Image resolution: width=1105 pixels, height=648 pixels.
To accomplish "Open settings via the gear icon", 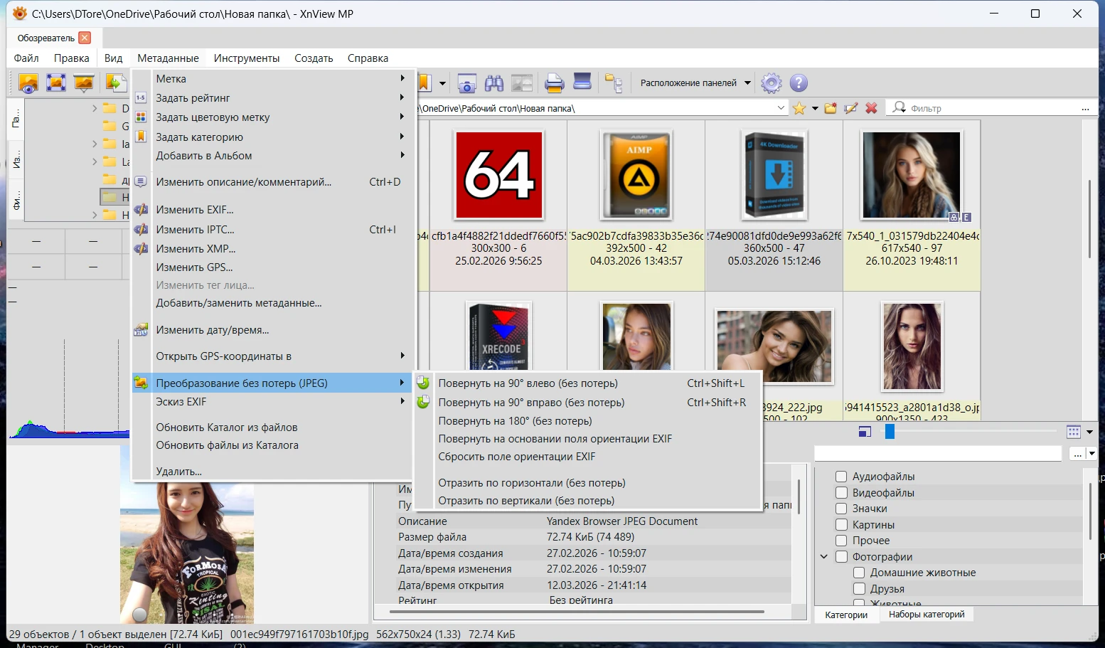I will pos(771,83).
